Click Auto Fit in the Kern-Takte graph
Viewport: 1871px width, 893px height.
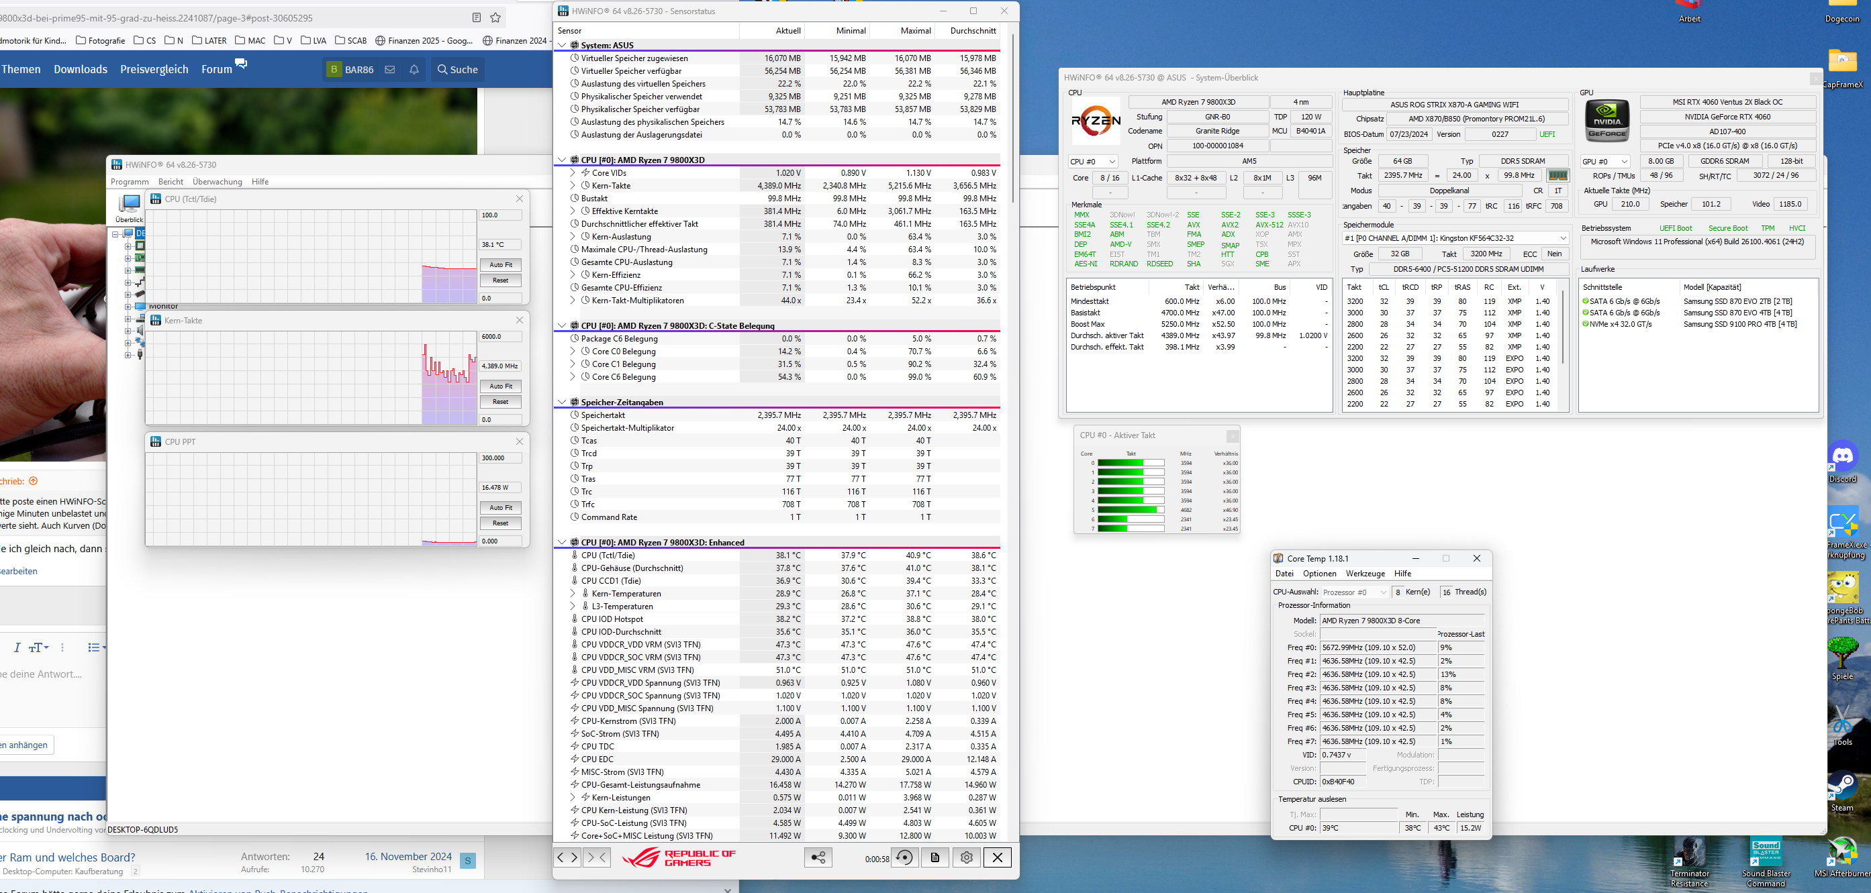pyautogui.click(x=500, y=386)
